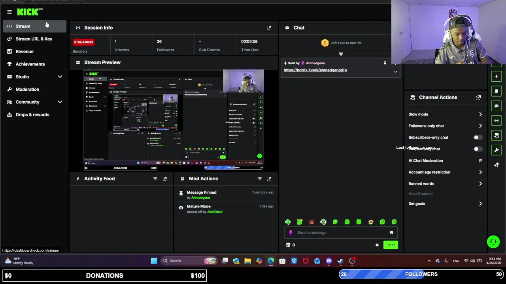This screenshot has width=506, height=284.
Task: Open chat settings gear icon
Action: pyautogui.click(x=377, y=245)
